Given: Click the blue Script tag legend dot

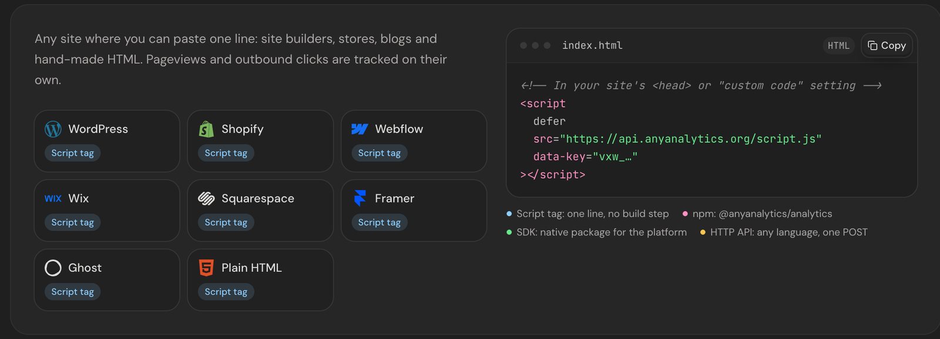Looking at the screenshot, I should pos(509,214).
